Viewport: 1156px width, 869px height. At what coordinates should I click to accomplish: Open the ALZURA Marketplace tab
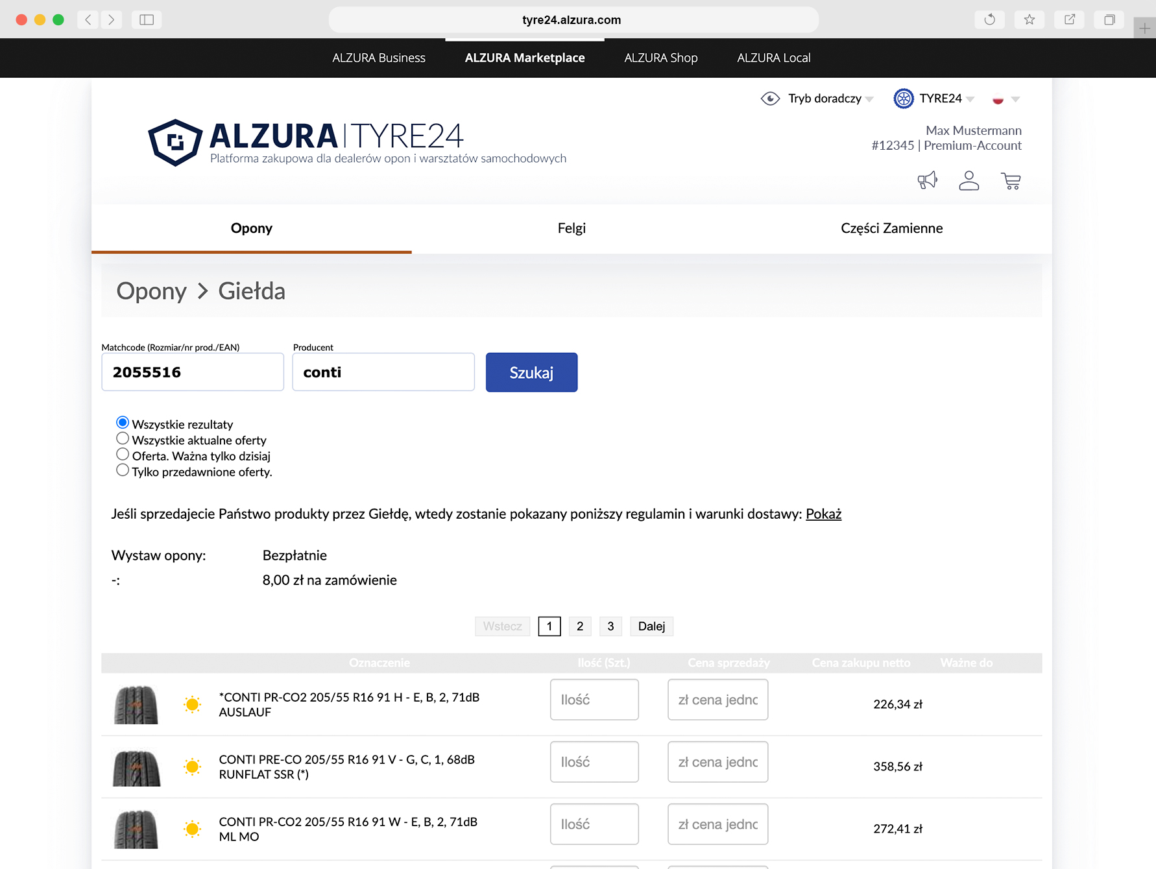(x=525, y=58)
